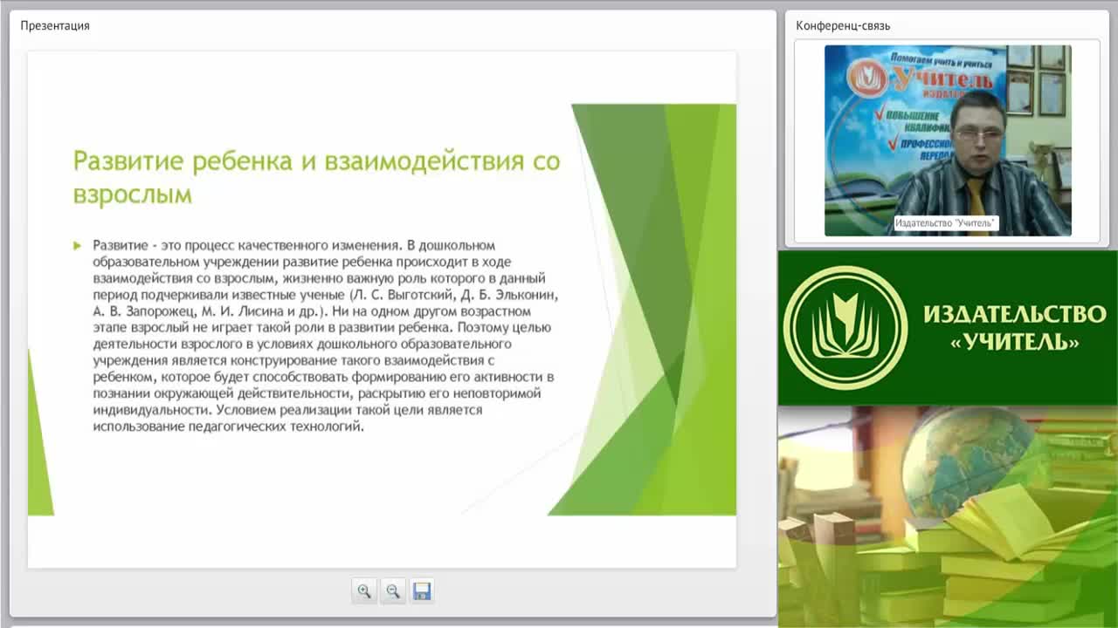Click the Издательство "Учитель" name label on video
This screenshot has width=1118, height=628.
click(x=946, y=224)
